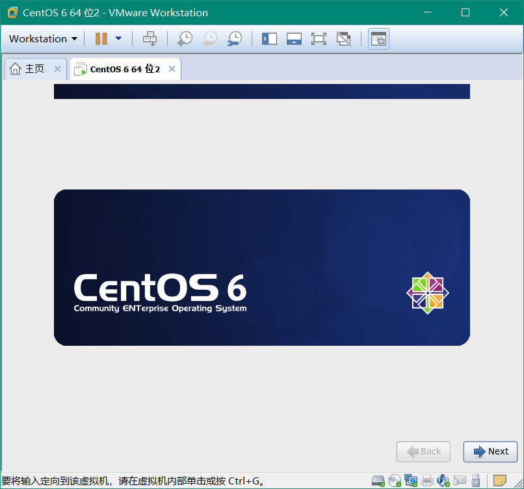Viewport: 524px width, 489px height.
Task: Click the printer status icon
Action: 427,481
